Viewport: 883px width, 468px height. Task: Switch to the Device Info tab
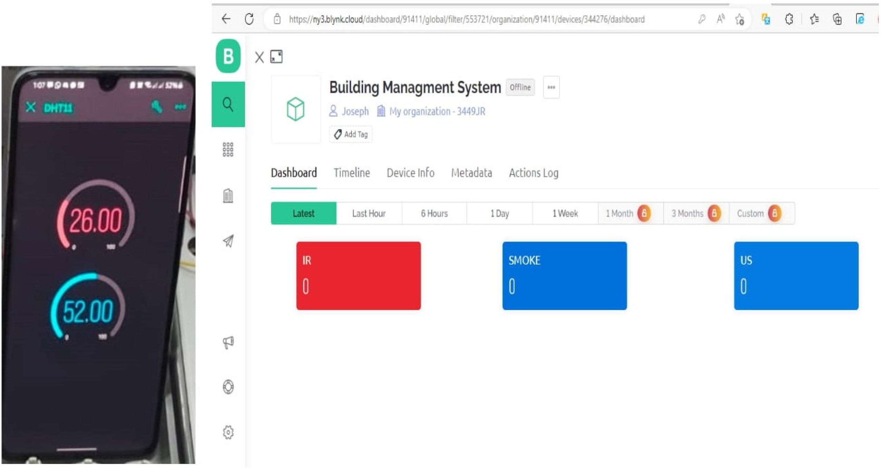(410, 173)
